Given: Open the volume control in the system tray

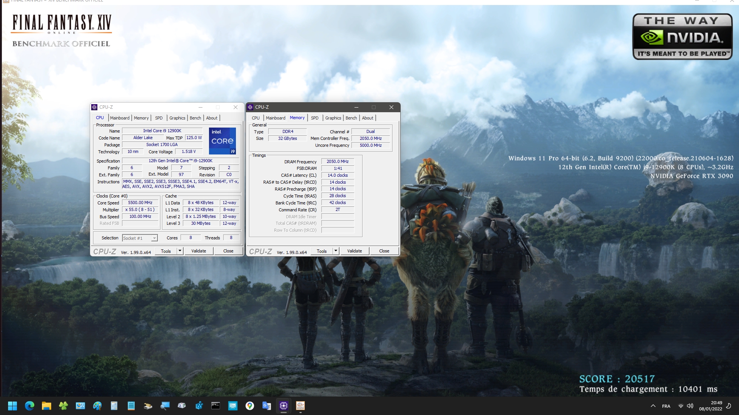Looking at the screenshot, I should tap(690, 406).
